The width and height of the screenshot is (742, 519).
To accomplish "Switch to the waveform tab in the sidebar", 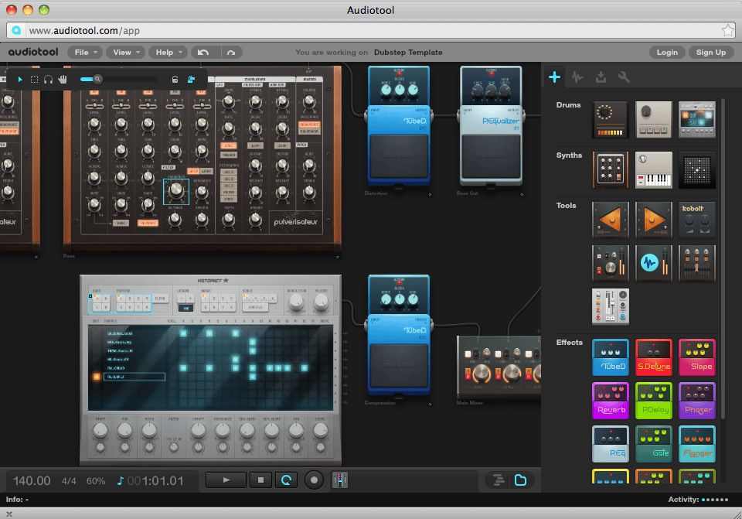I will tap(578, 77).
